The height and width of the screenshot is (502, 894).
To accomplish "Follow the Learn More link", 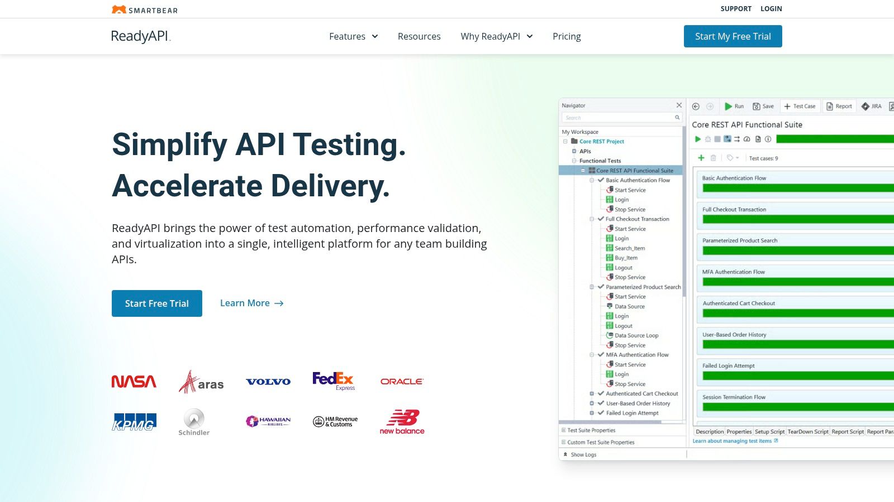I will click(252, 303).
